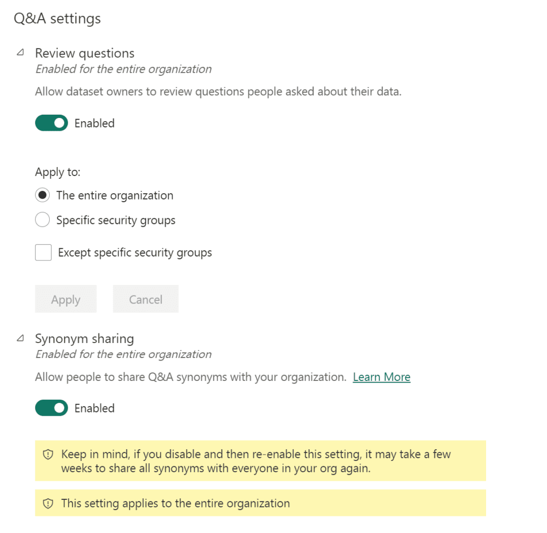547x533 pixels.
Task: Open the Learn More link
Action: click(x=381, y=377)
